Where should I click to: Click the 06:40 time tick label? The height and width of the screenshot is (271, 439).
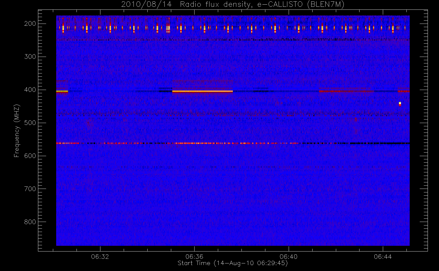tap(289, 256)
